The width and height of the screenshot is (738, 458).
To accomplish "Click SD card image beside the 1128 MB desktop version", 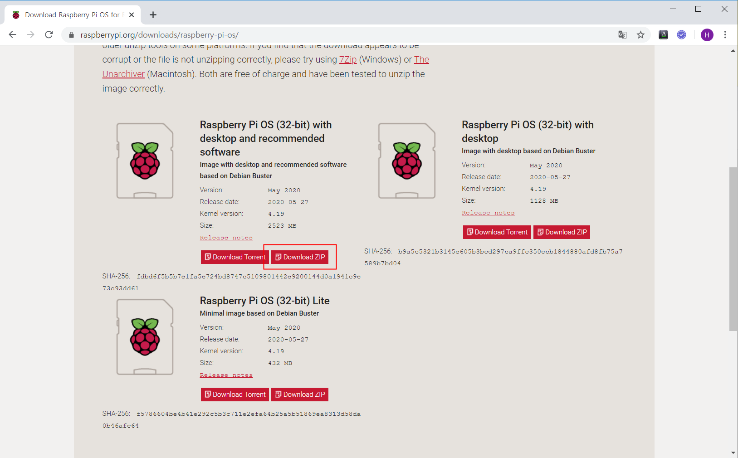I will click(407, 161).
